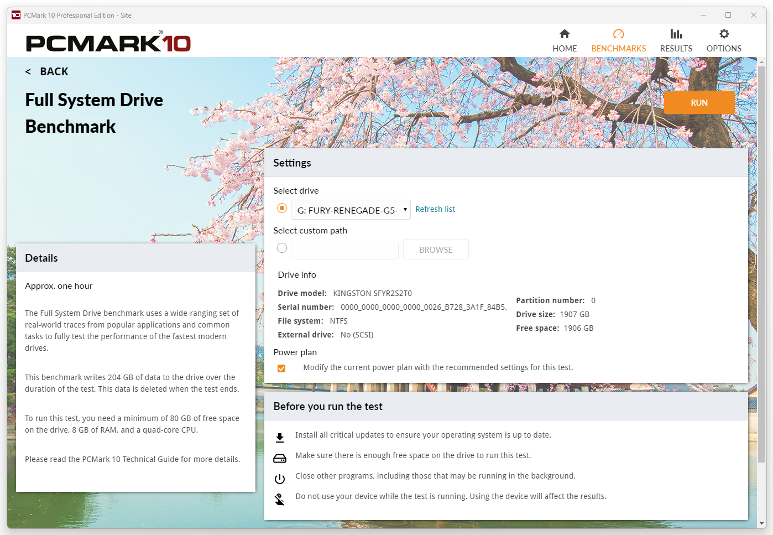The image size is (773, 535).
Task: Go BACK to the benchmarks list
Action: [47, 72]
